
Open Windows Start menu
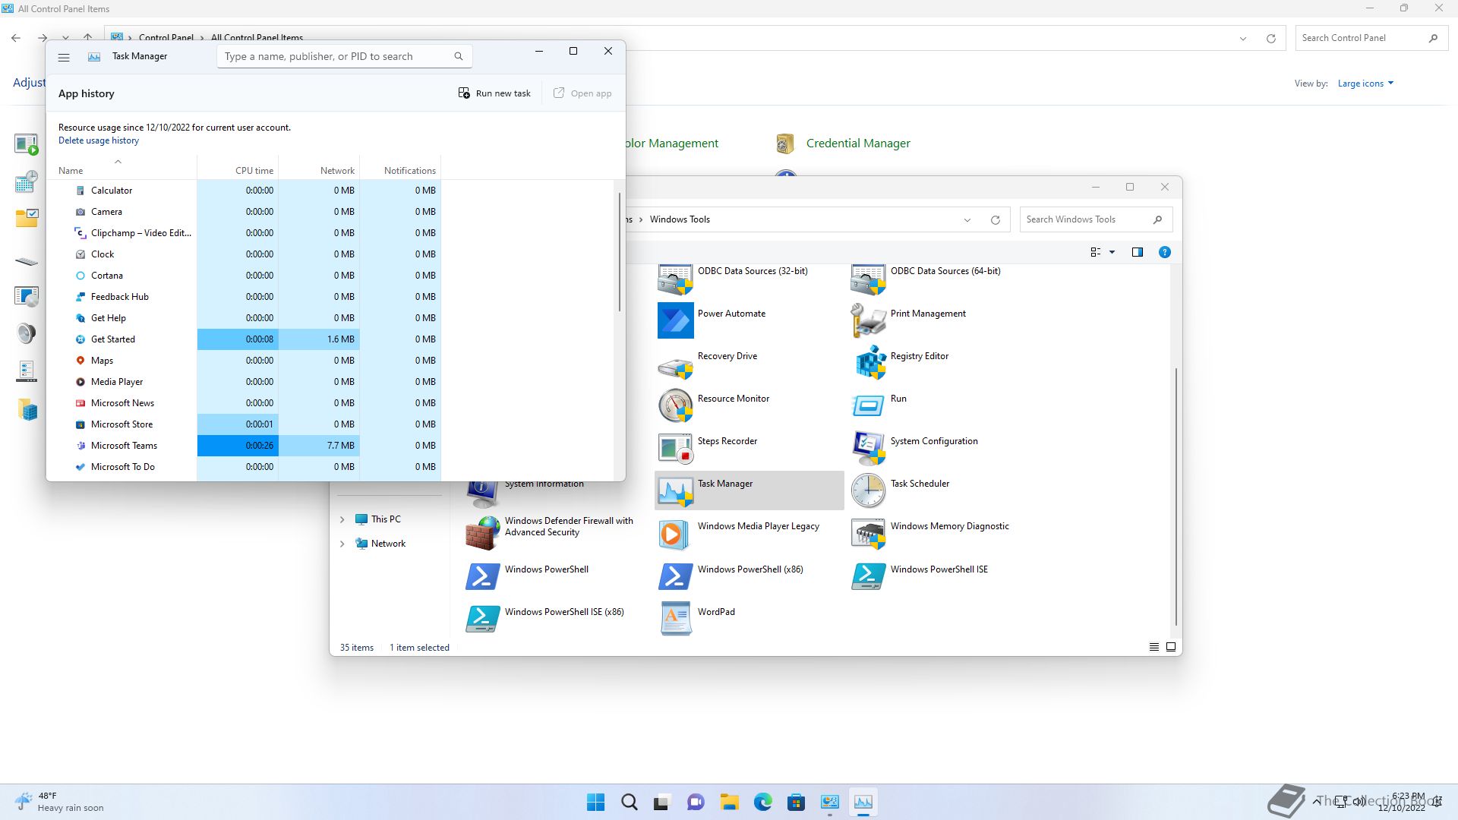[596, 802]
